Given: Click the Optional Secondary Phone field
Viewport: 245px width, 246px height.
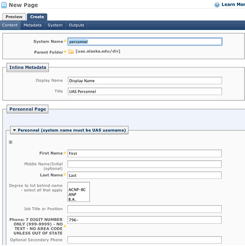Looking at the screenshot, I should [x=145, y=240].
